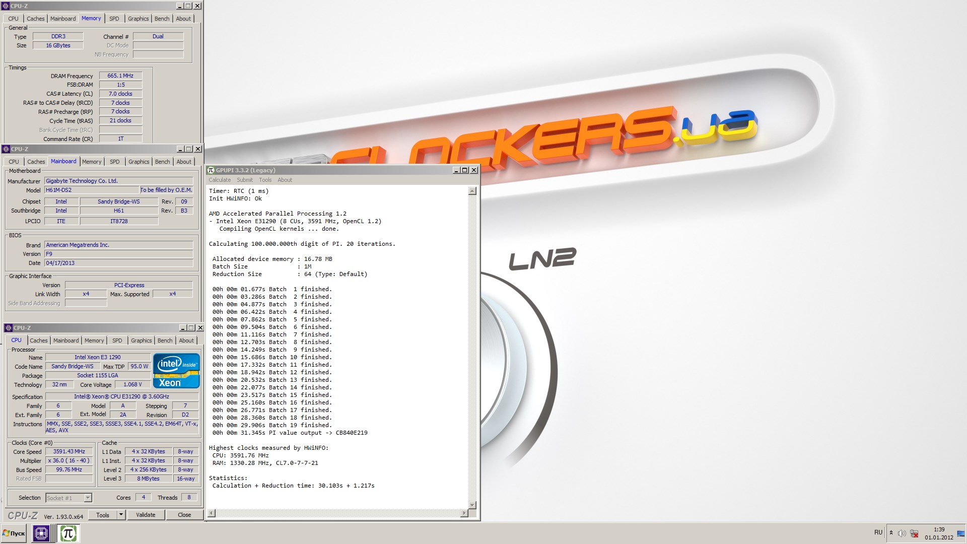Click the processor Name field Xeon E3 1290
The width and height of the screenshot is (967, 544).
[98, 357]
